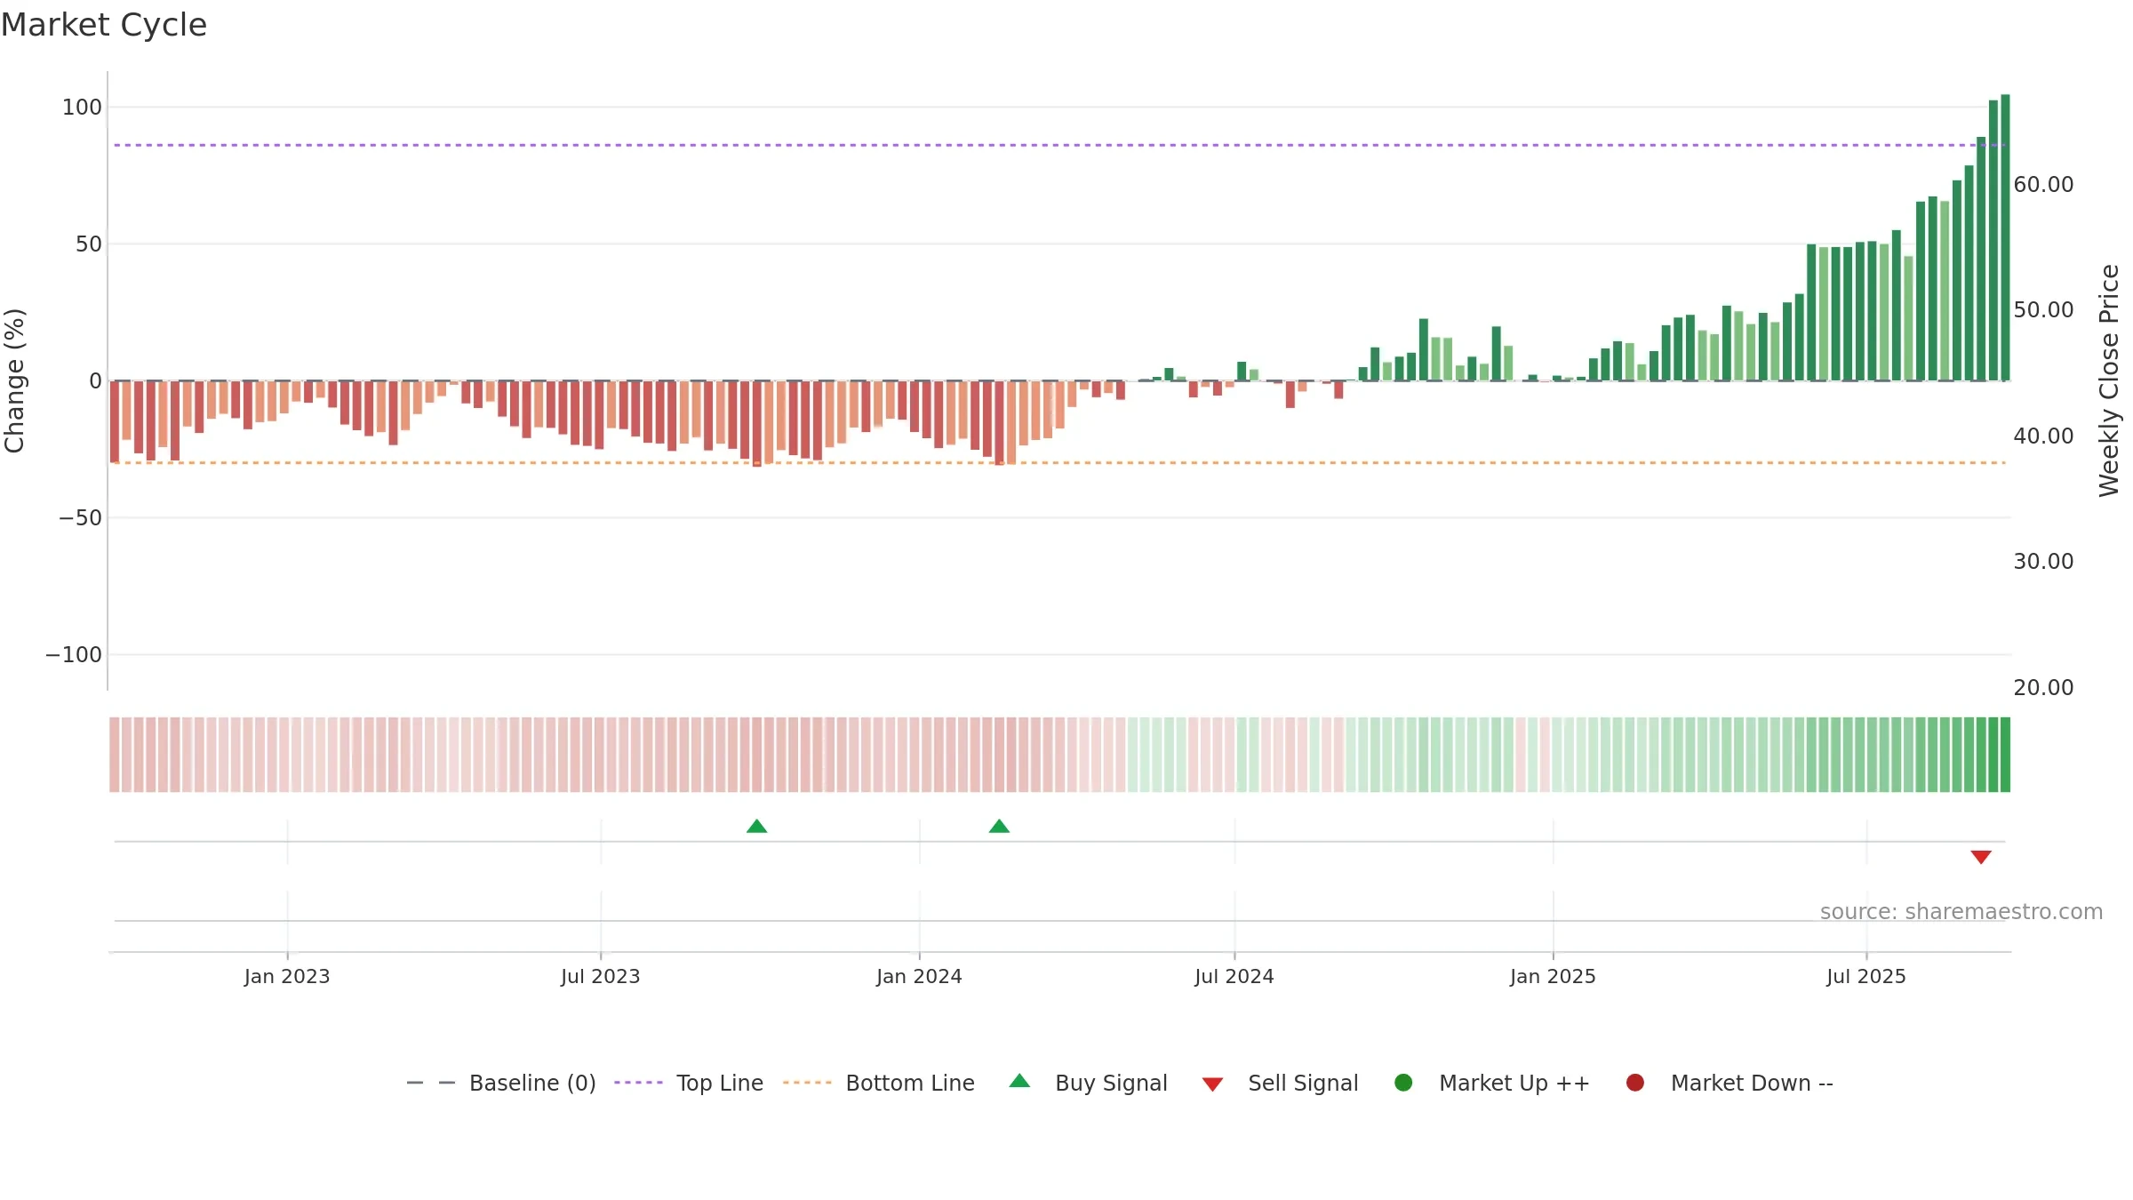Click the Jul 2024 x-axis label
Screen dimensions: 2133x1200
click(x=1234, y=977)
